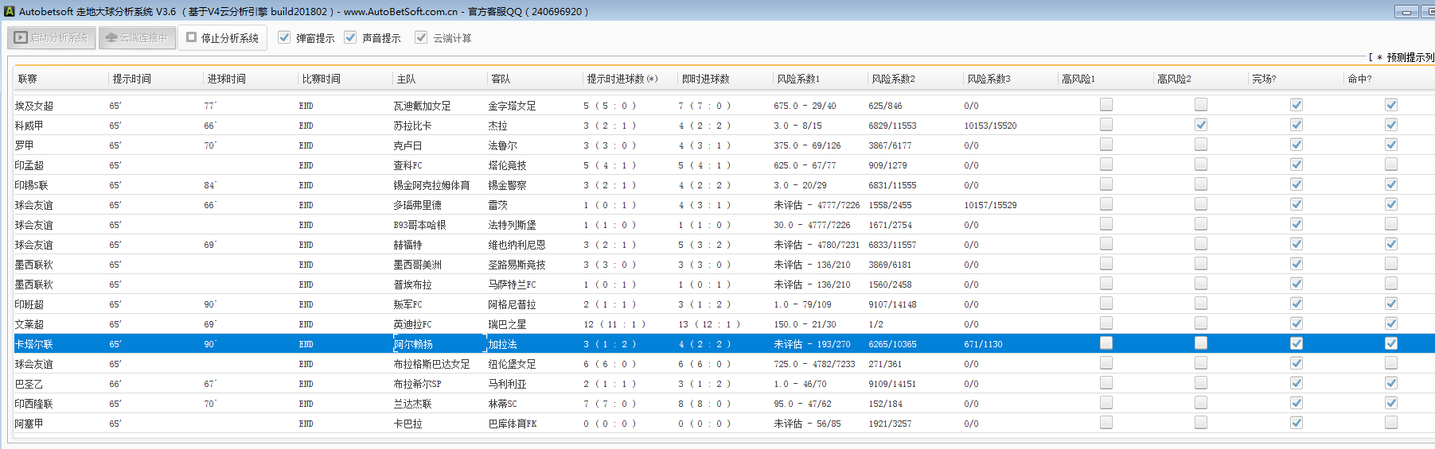The image size is (1435, 449).
Task: Click the play icon on 启动分析系统
Action: click(21, 37)
